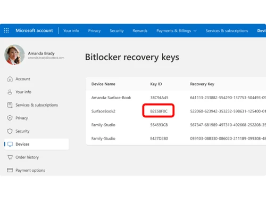Click the Services & subscriptions list icon
266x200 pixels.
coord(10,105)
